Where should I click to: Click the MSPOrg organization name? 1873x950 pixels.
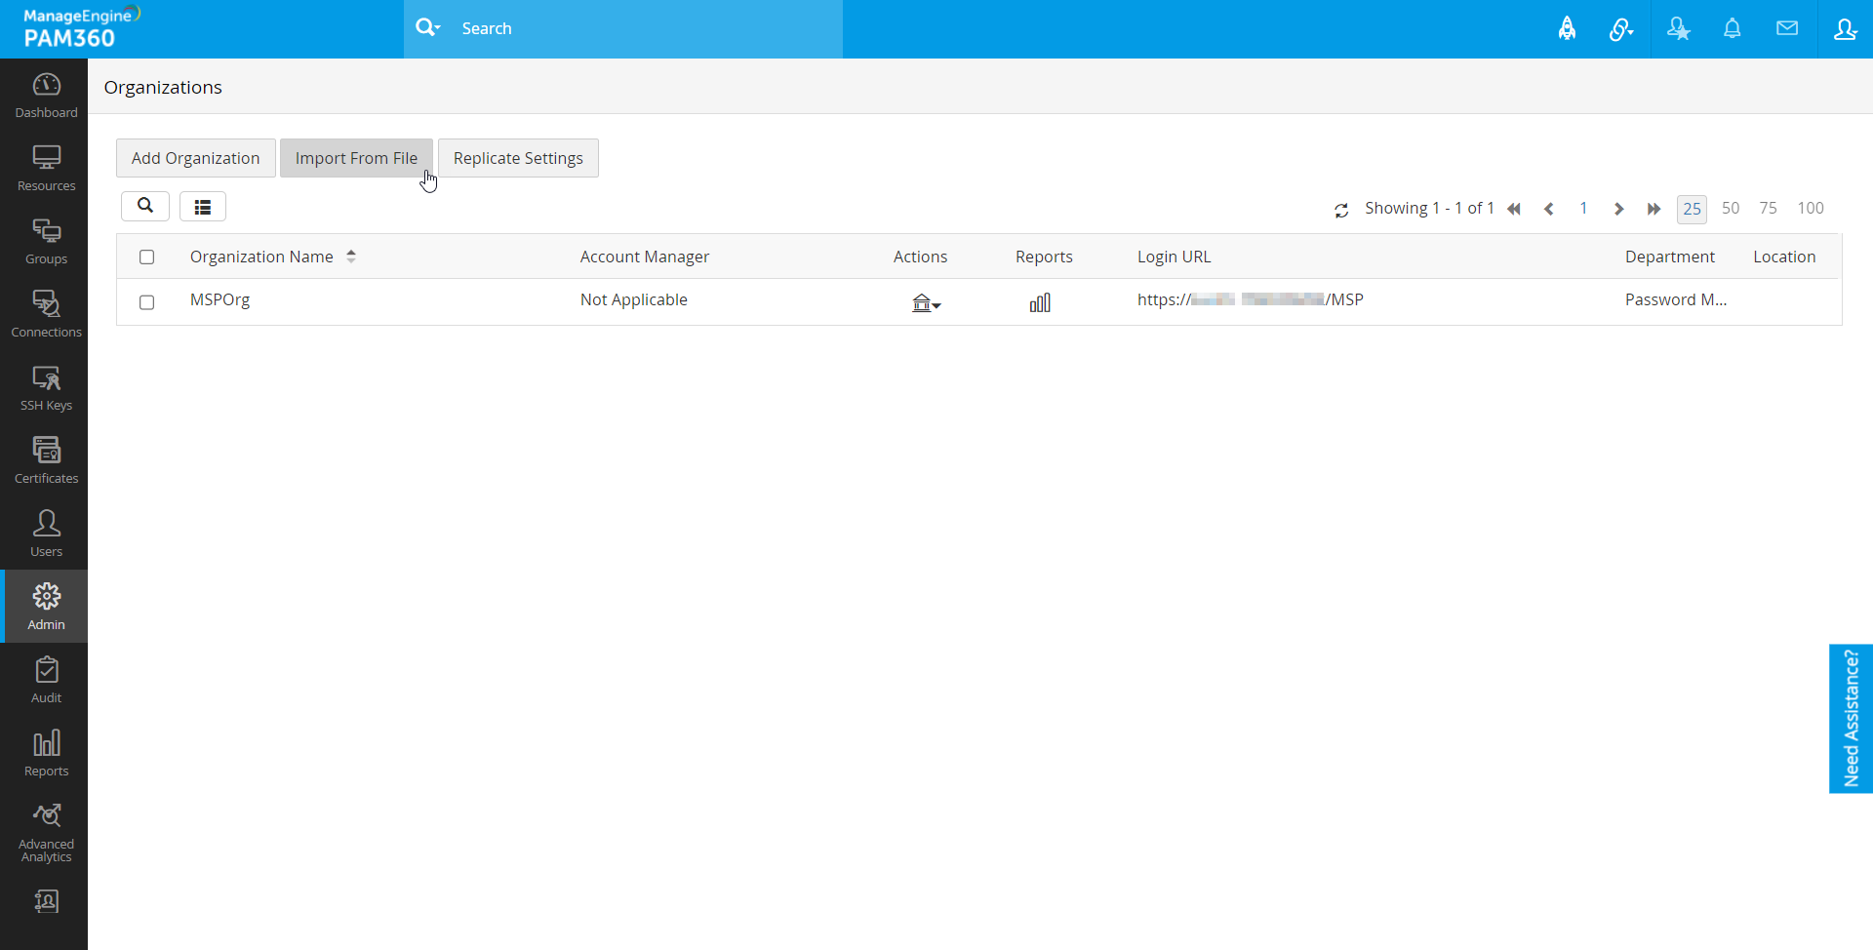point(219,299)
